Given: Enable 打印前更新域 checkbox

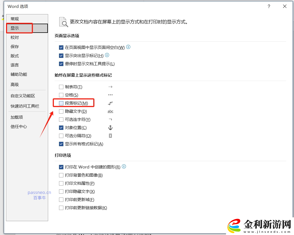Looking at the screenshot, I should click(x=61, y=200).
